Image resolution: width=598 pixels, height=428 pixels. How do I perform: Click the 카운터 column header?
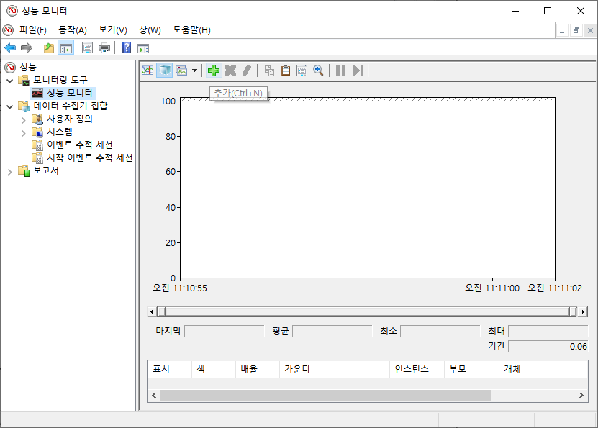click(x=335, y=369)
